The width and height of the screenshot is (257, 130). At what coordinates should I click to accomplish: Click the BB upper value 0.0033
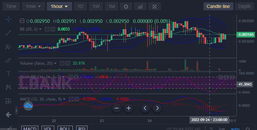[64, 29]
